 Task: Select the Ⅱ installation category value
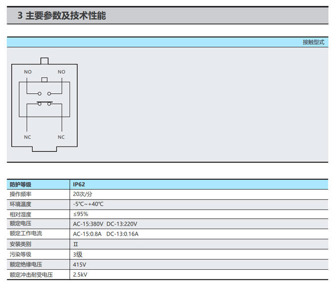tap(75, 245)
